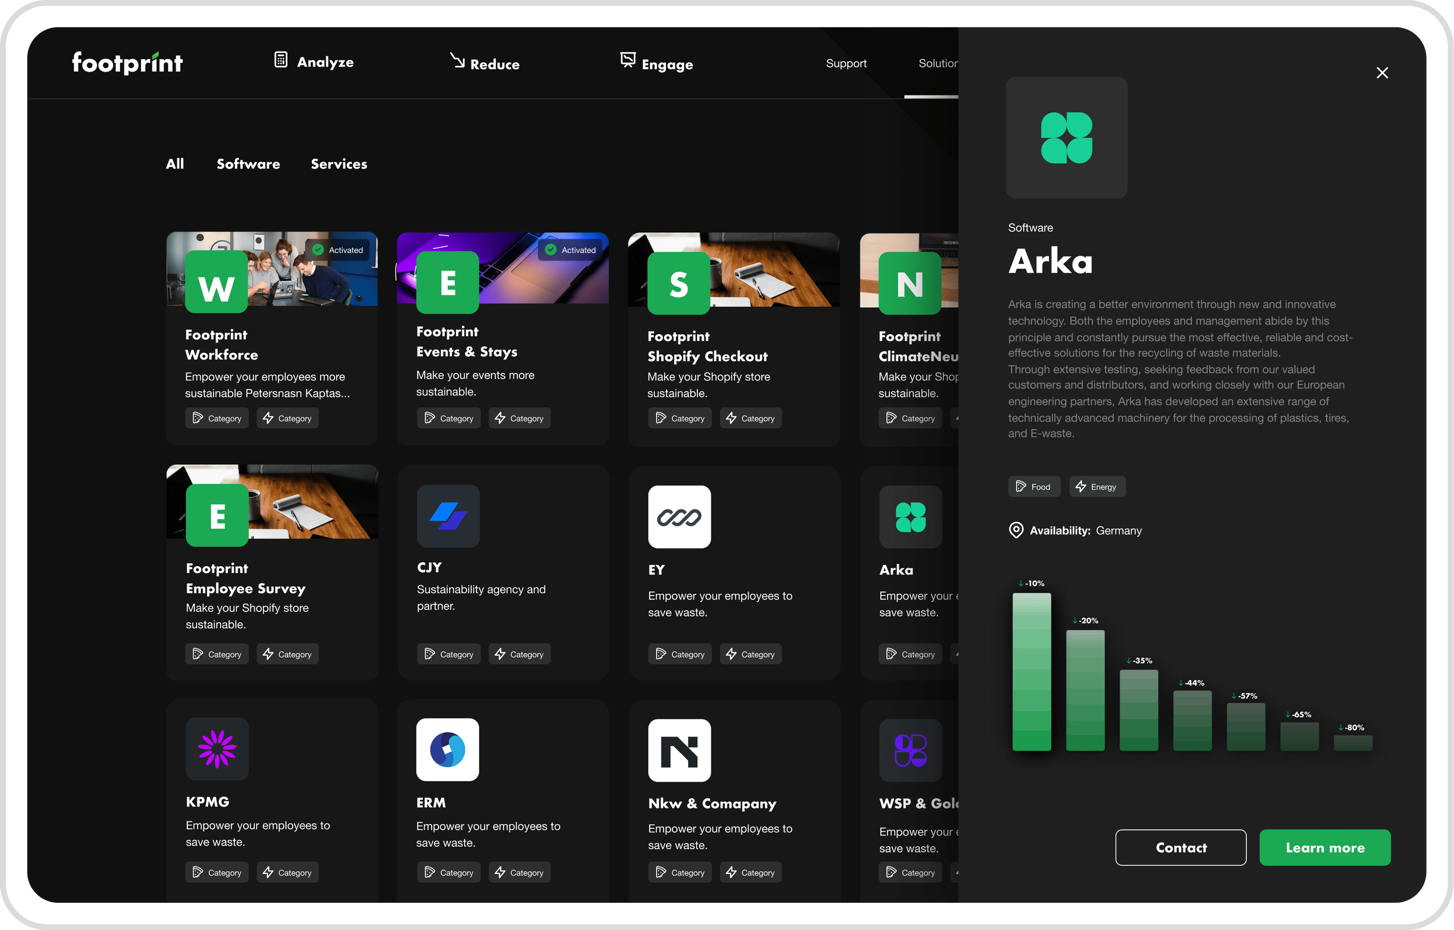The image size is (1454, 930).
Task: Close the Arka detail panel
Action: (x=1382, y=73)
